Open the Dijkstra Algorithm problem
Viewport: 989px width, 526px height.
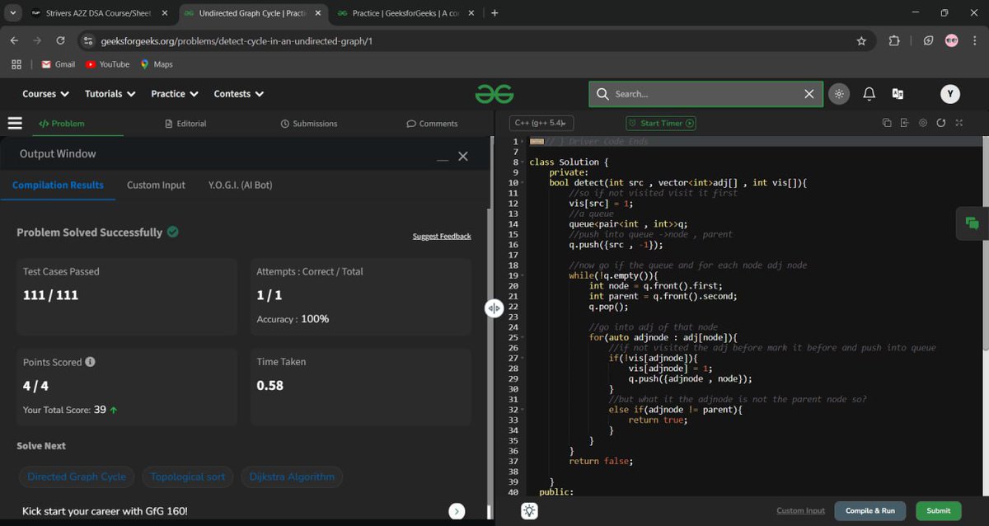tap(292, 477)
